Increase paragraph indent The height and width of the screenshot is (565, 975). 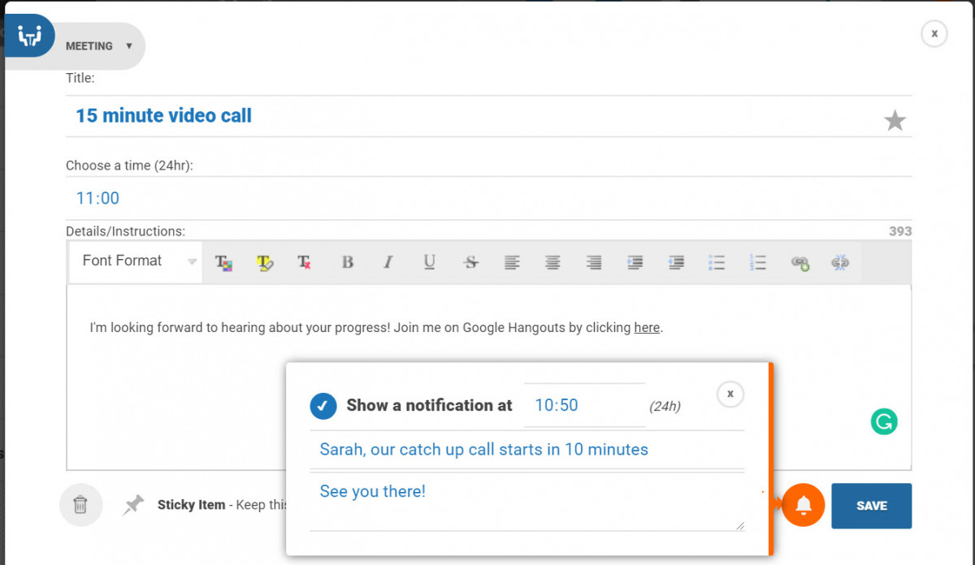point(635,262)
